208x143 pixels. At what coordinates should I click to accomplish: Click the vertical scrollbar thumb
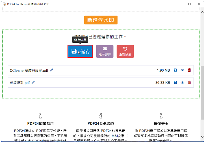coord(202,93)
